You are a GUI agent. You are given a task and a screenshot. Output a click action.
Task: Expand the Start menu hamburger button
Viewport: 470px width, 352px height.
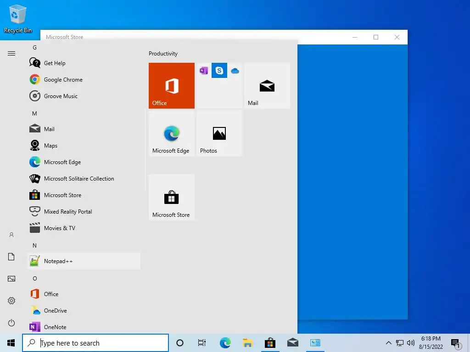(11, 54)
